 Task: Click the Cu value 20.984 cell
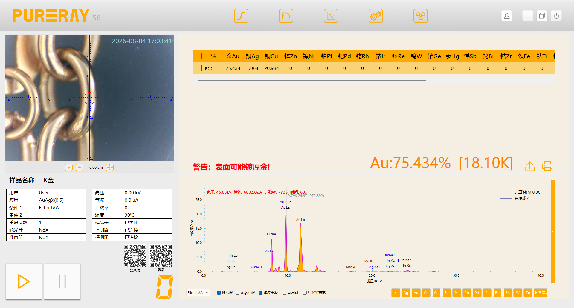click(x=271, y=68)
